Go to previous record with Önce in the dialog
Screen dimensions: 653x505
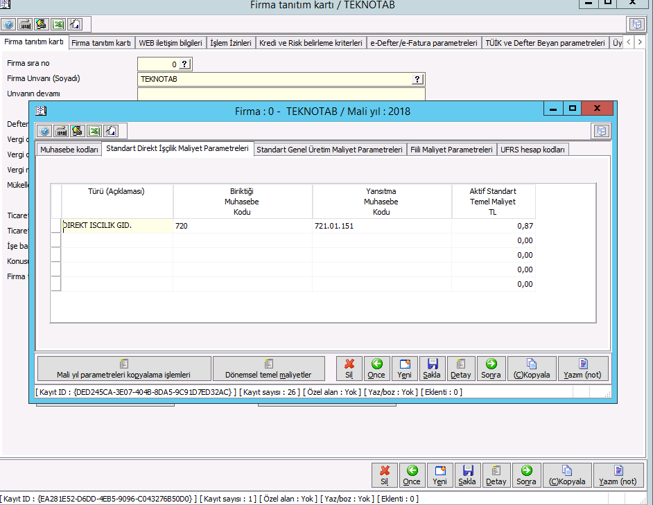point(376,369)
